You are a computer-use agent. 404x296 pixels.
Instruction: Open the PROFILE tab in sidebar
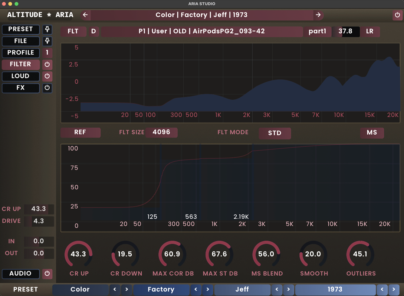tap(21, 53)
